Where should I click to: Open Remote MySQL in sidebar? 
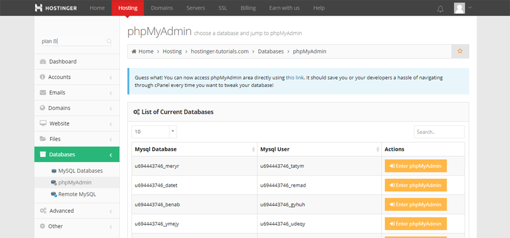click(x=77, y=194)
